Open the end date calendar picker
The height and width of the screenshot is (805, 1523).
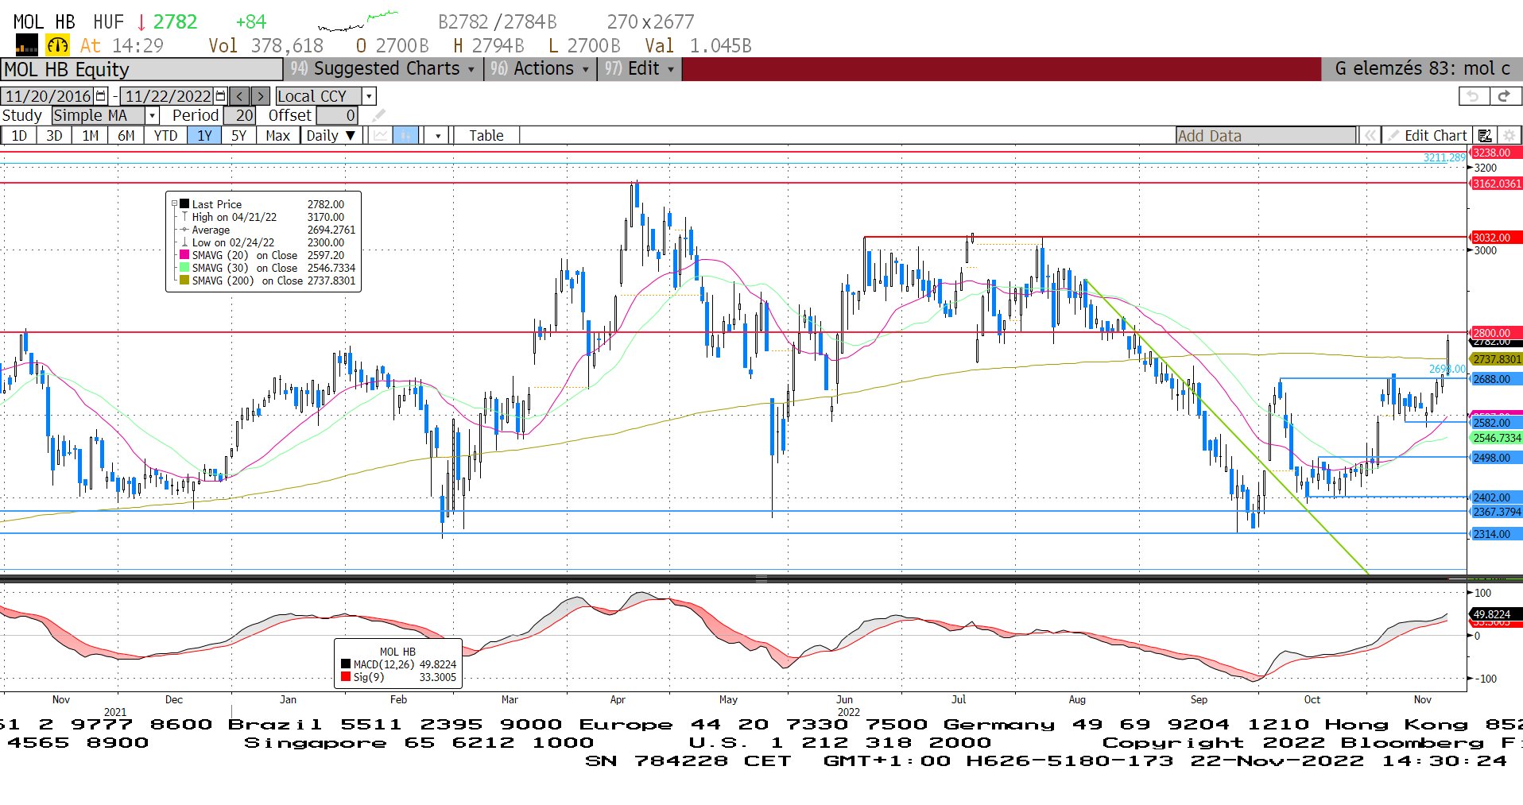point(221,96)
